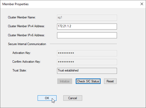
Task: Reset the SIC trust with Reset button
Action: point(110,81)
